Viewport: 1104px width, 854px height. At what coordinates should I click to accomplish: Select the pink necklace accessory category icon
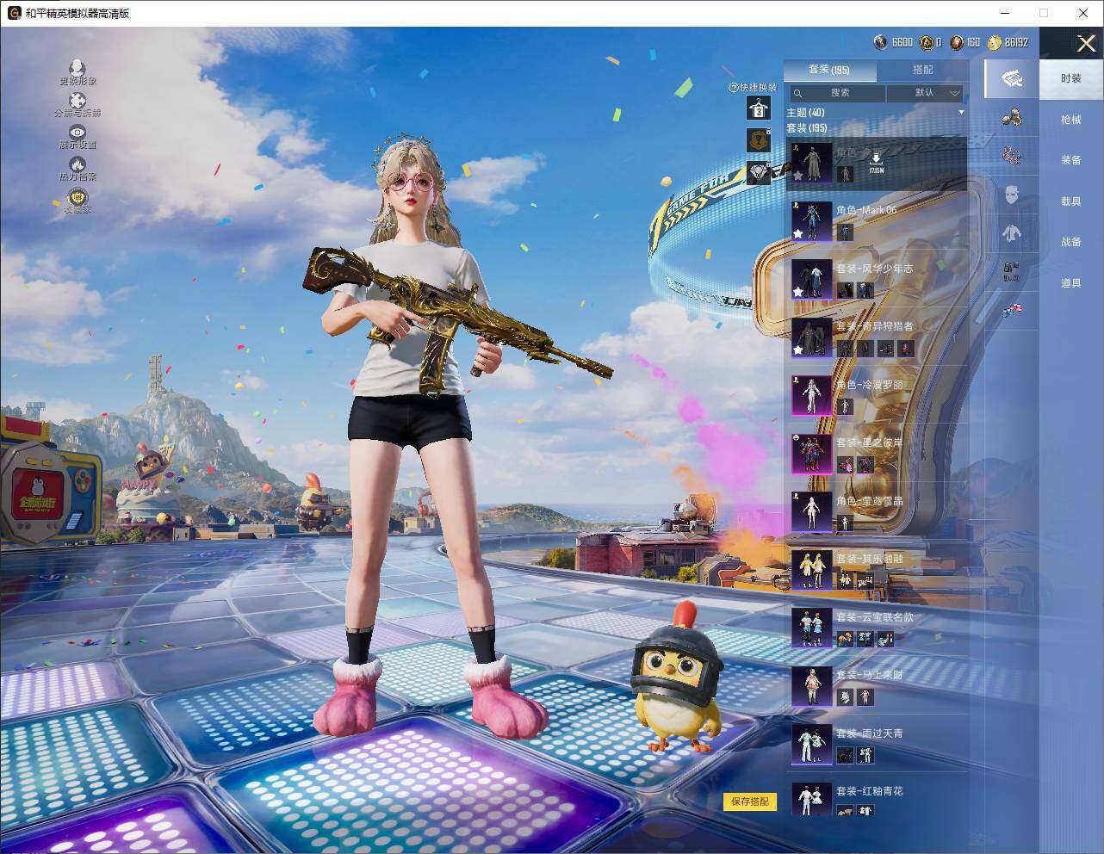[x=1012, y=156]
